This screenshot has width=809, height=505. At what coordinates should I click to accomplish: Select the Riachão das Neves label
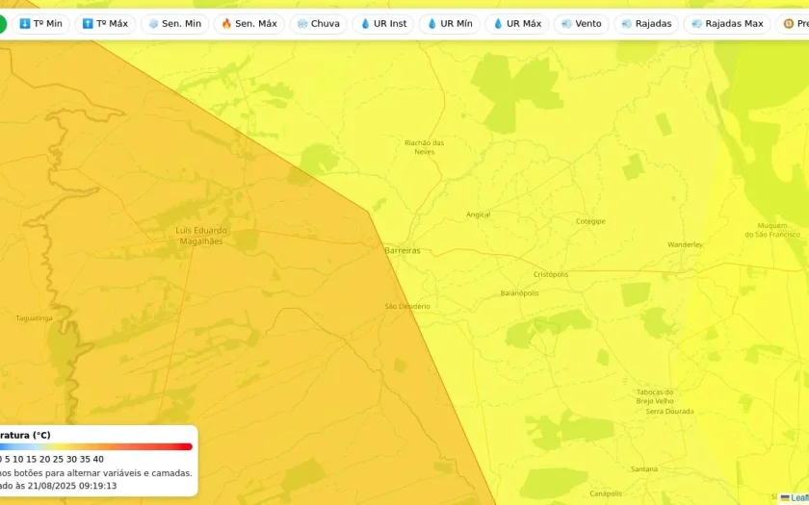[424, 147]
